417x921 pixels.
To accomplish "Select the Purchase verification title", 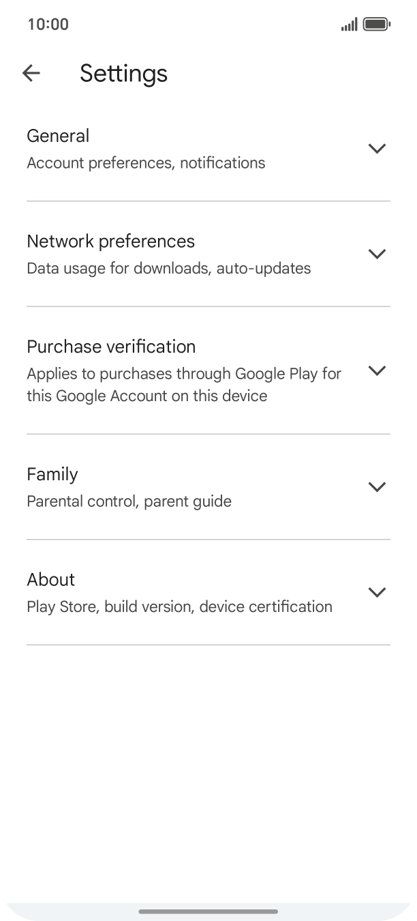I will pos(111,347).
